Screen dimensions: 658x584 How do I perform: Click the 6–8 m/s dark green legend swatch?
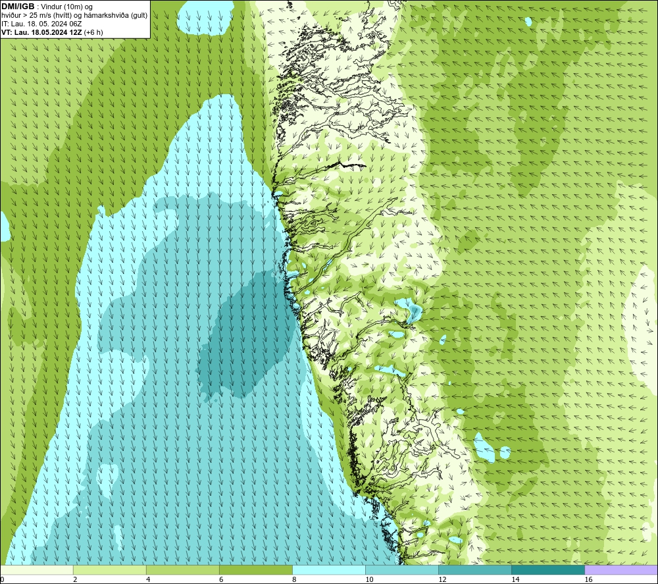[x=256, y=570]
